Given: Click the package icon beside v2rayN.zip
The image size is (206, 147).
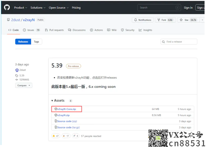Looking at the screenshot, I should (x=56, y=115).
